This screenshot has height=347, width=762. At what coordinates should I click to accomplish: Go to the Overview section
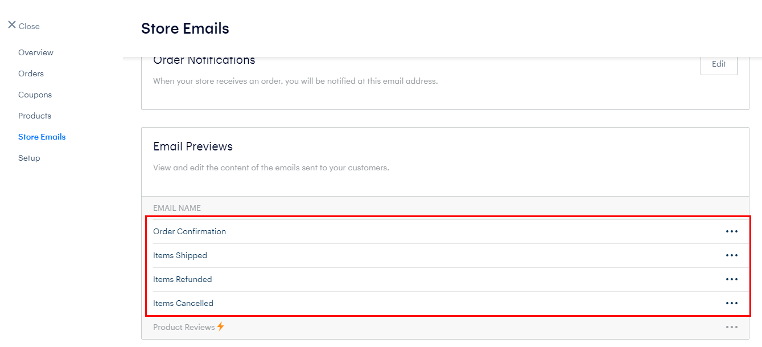click(36, 52)
